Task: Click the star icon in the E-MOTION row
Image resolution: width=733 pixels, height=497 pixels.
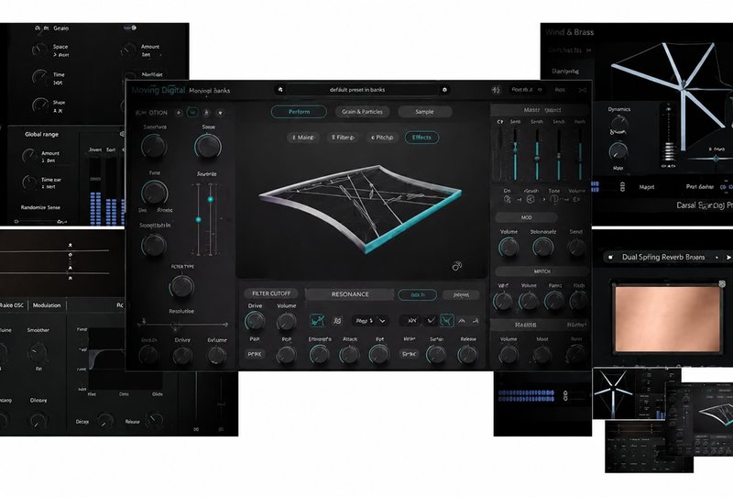Action: coord(220,113)
